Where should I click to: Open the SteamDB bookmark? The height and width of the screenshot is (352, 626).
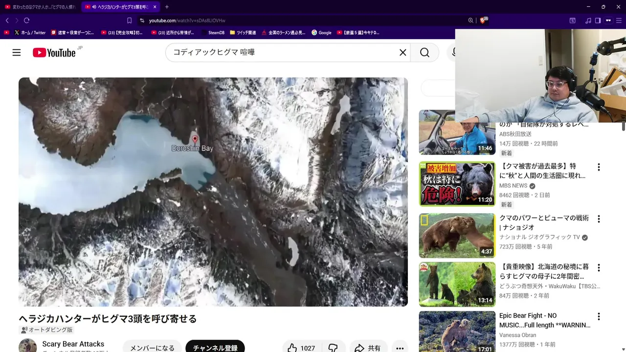[x=212, y=33]
